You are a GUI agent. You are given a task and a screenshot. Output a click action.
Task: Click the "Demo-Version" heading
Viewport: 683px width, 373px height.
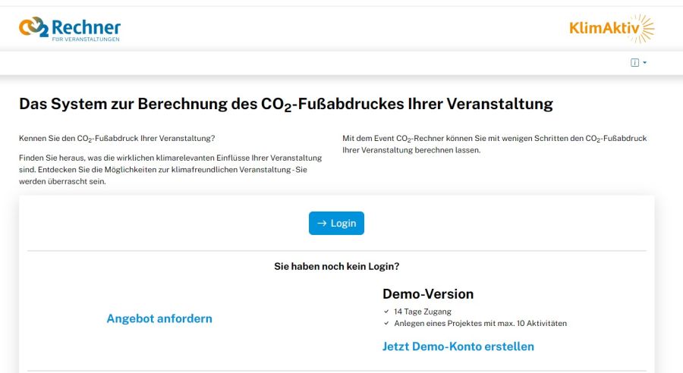(428, 294)
